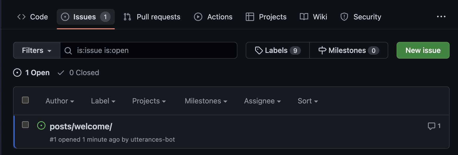
Task: Click the comment bubble icon on the issue
Action: click(431, 126)
